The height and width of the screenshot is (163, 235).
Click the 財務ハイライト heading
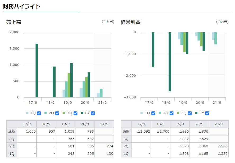tap(22, 6)
